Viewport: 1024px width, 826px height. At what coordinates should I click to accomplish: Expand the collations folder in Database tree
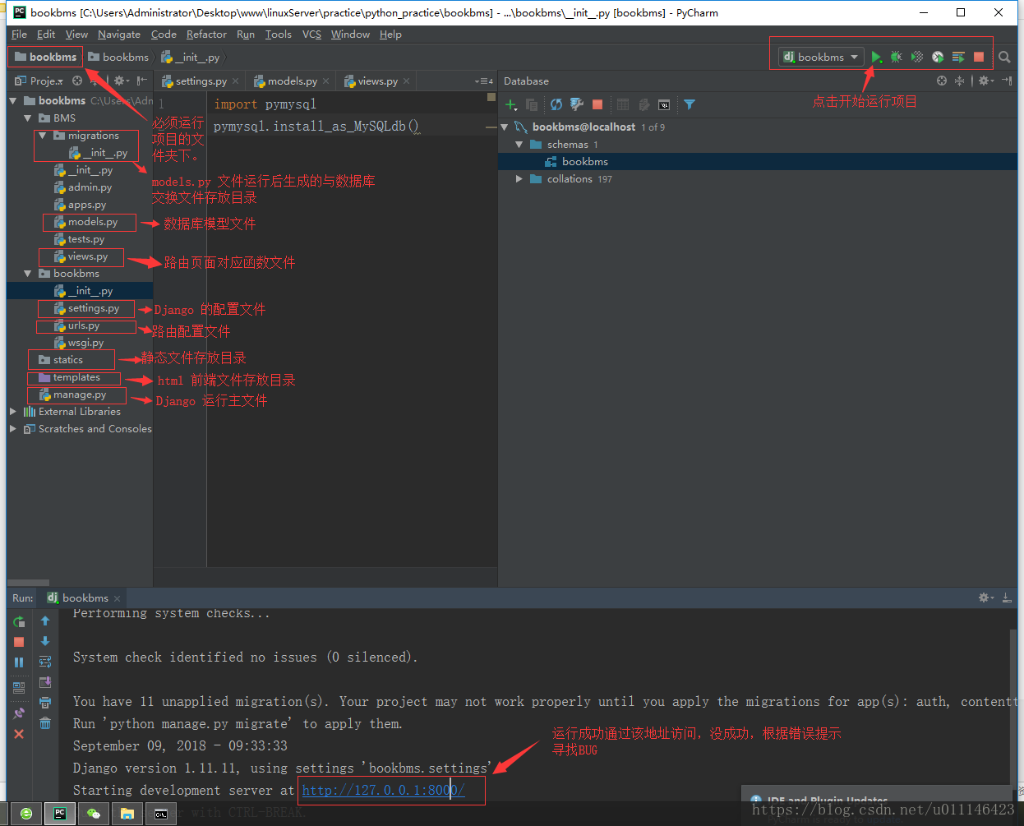tap(519, 178)
